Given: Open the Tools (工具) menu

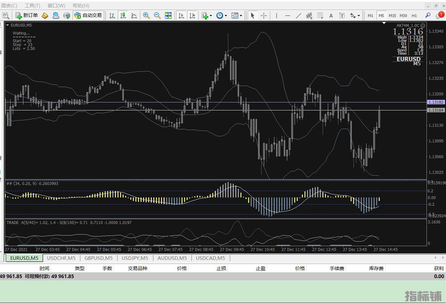Looking at the screenshot, I should tap(32, 5).
